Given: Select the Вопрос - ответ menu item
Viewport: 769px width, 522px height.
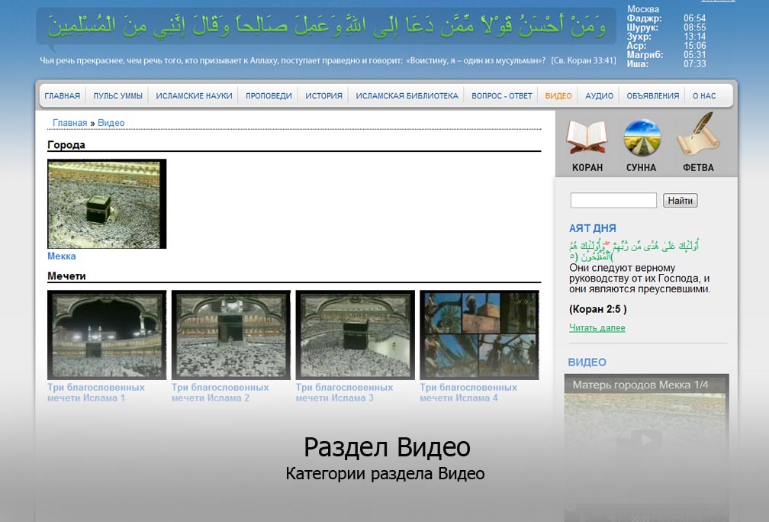Looking at the screenshot, I should 502,95.
